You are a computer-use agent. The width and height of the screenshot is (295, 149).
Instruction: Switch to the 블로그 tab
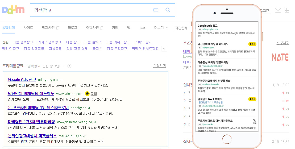[72, 28]
